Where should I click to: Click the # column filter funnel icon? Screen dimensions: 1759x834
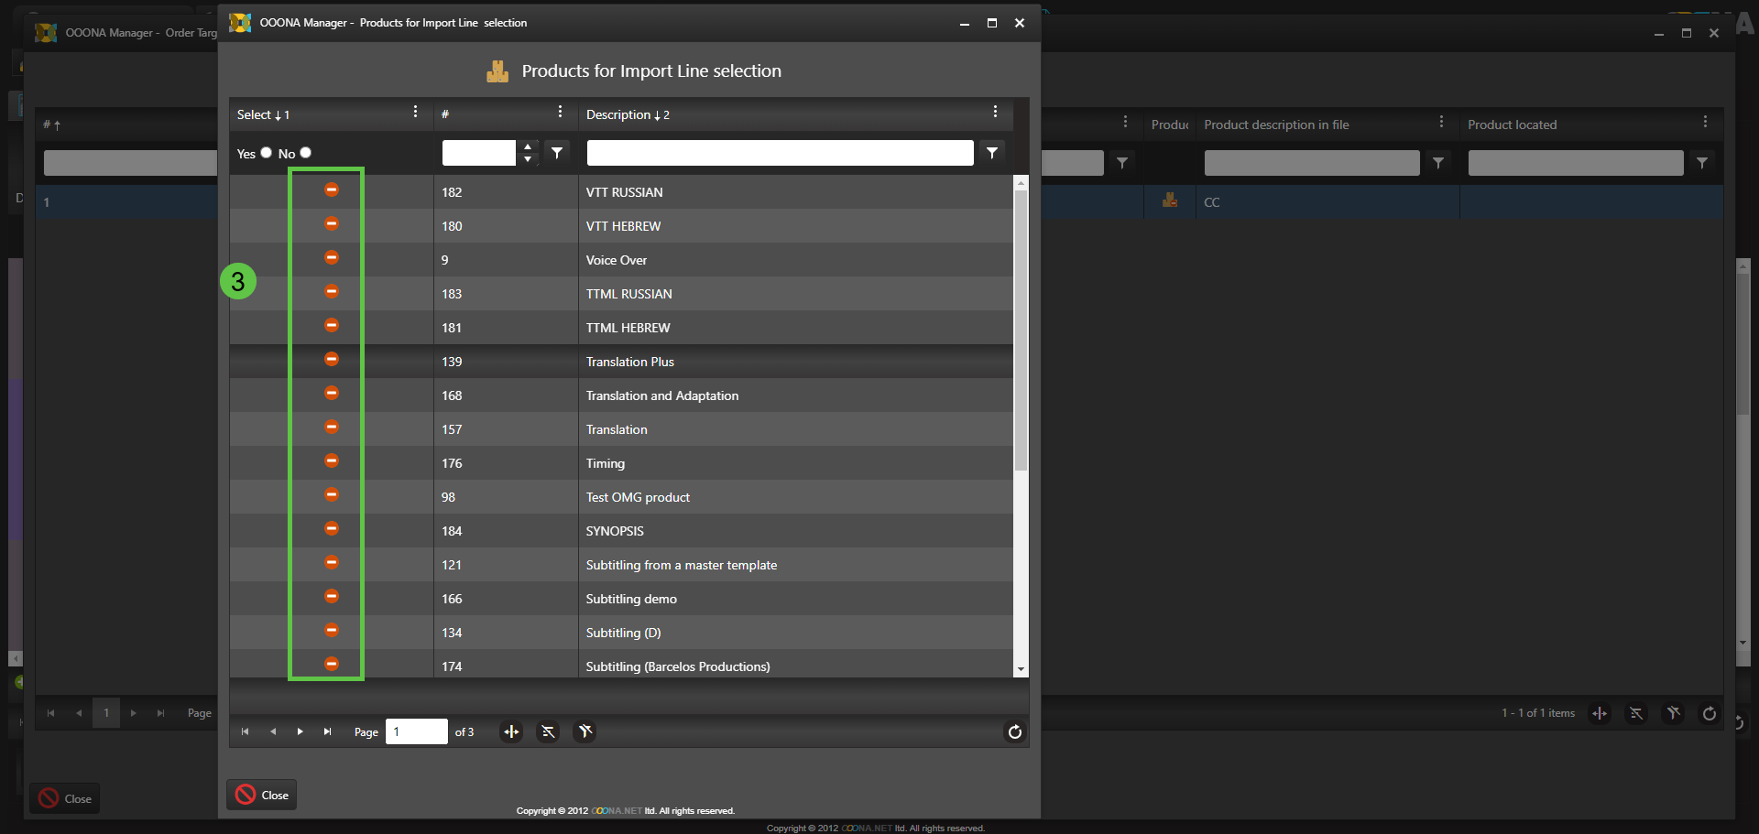[x=557, y=153]
